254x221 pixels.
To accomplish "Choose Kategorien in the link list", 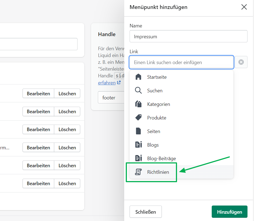I will click(181, 104).
